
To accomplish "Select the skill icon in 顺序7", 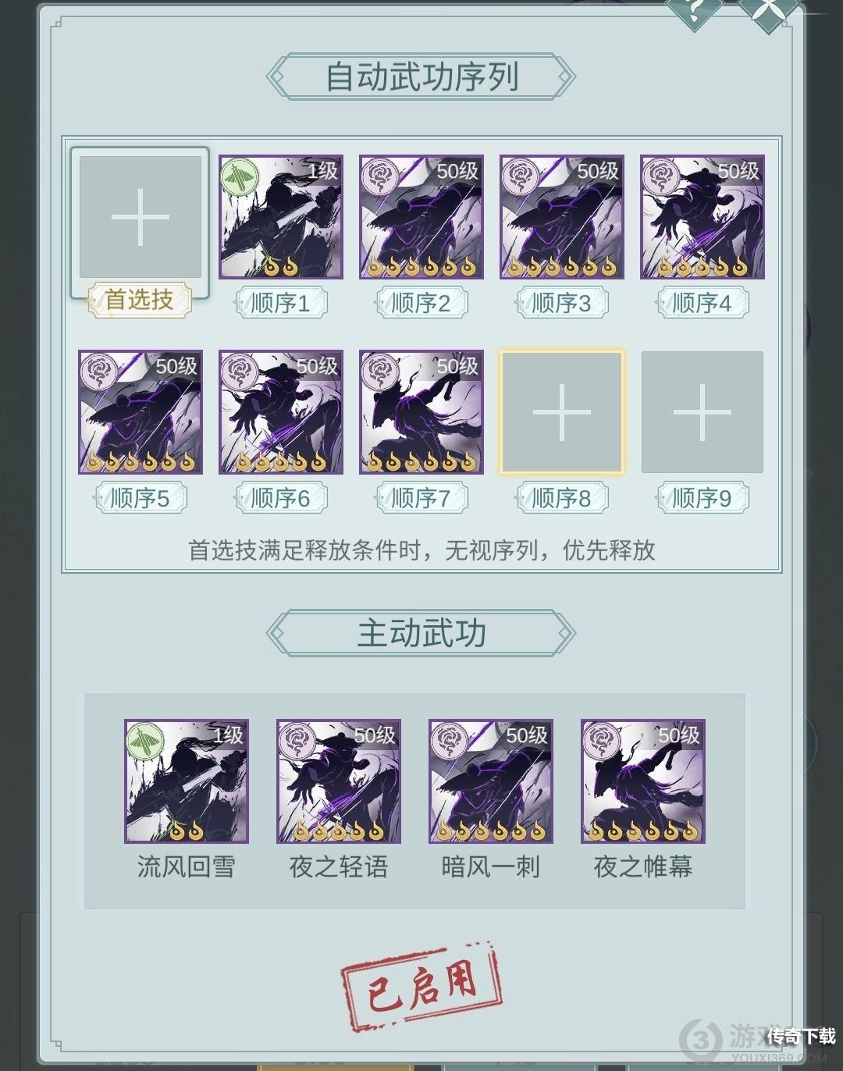I will (421, 412).
